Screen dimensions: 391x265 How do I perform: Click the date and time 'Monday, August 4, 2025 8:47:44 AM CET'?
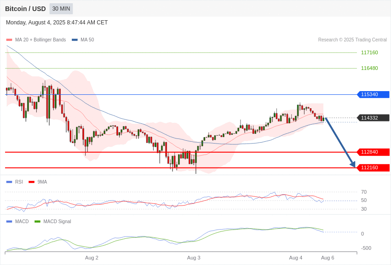57,23
